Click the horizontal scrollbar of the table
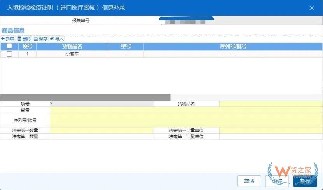Image resolution: width=323 pixels, height=190 pixels. [85, 98]
